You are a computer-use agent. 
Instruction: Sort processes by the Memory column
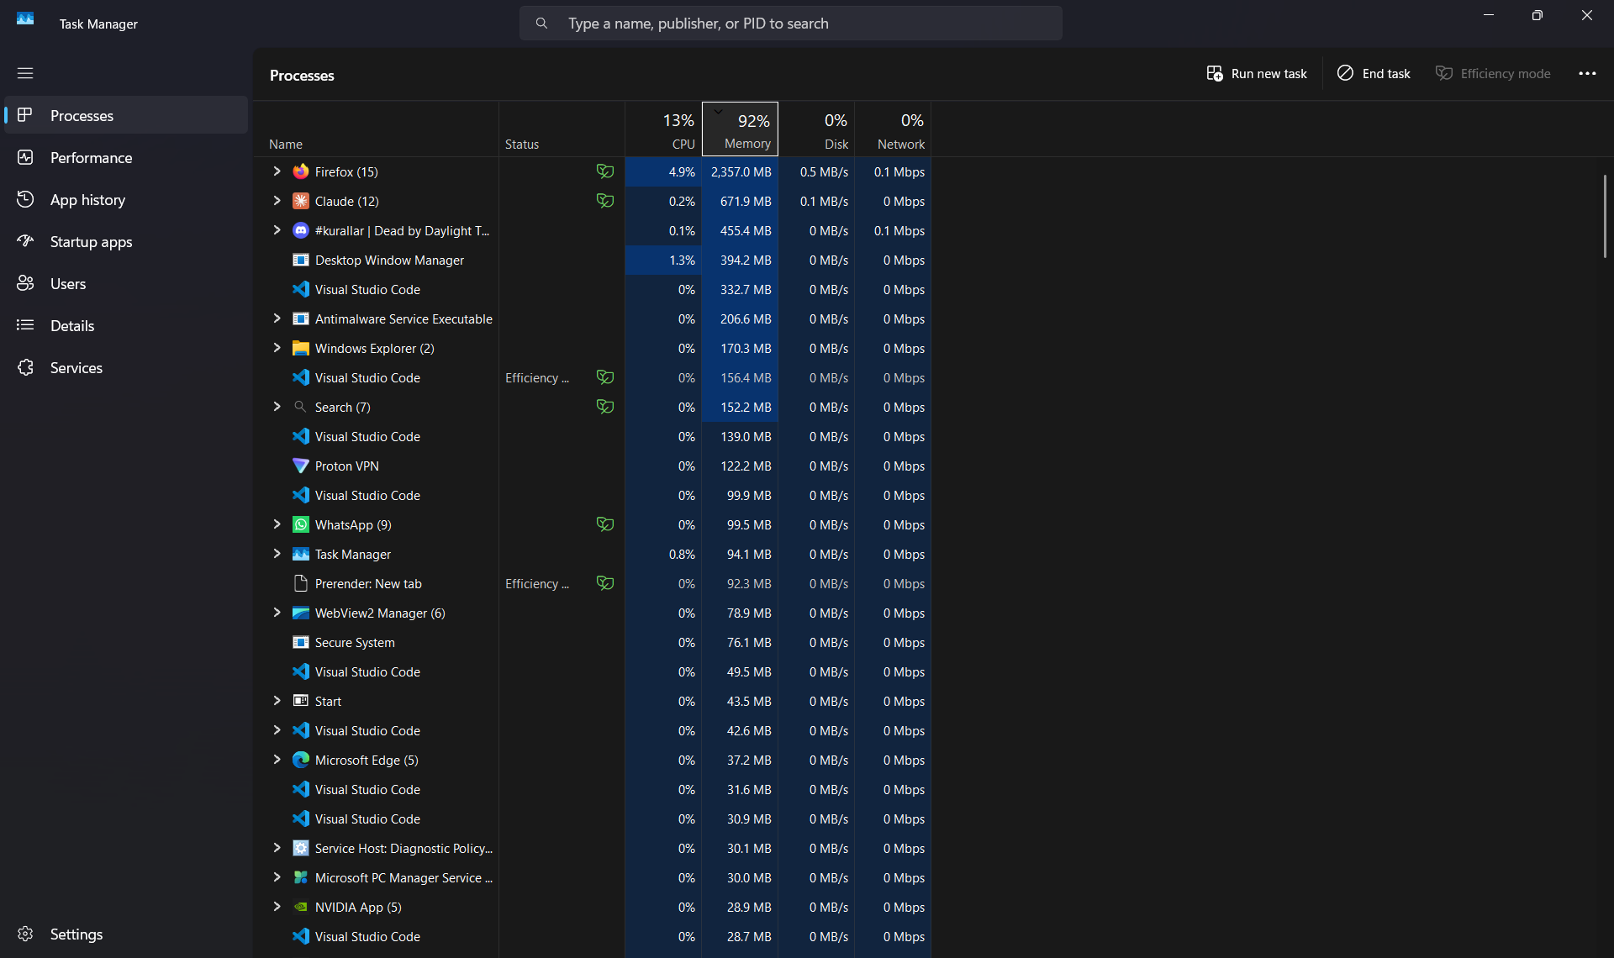point(740,129)
